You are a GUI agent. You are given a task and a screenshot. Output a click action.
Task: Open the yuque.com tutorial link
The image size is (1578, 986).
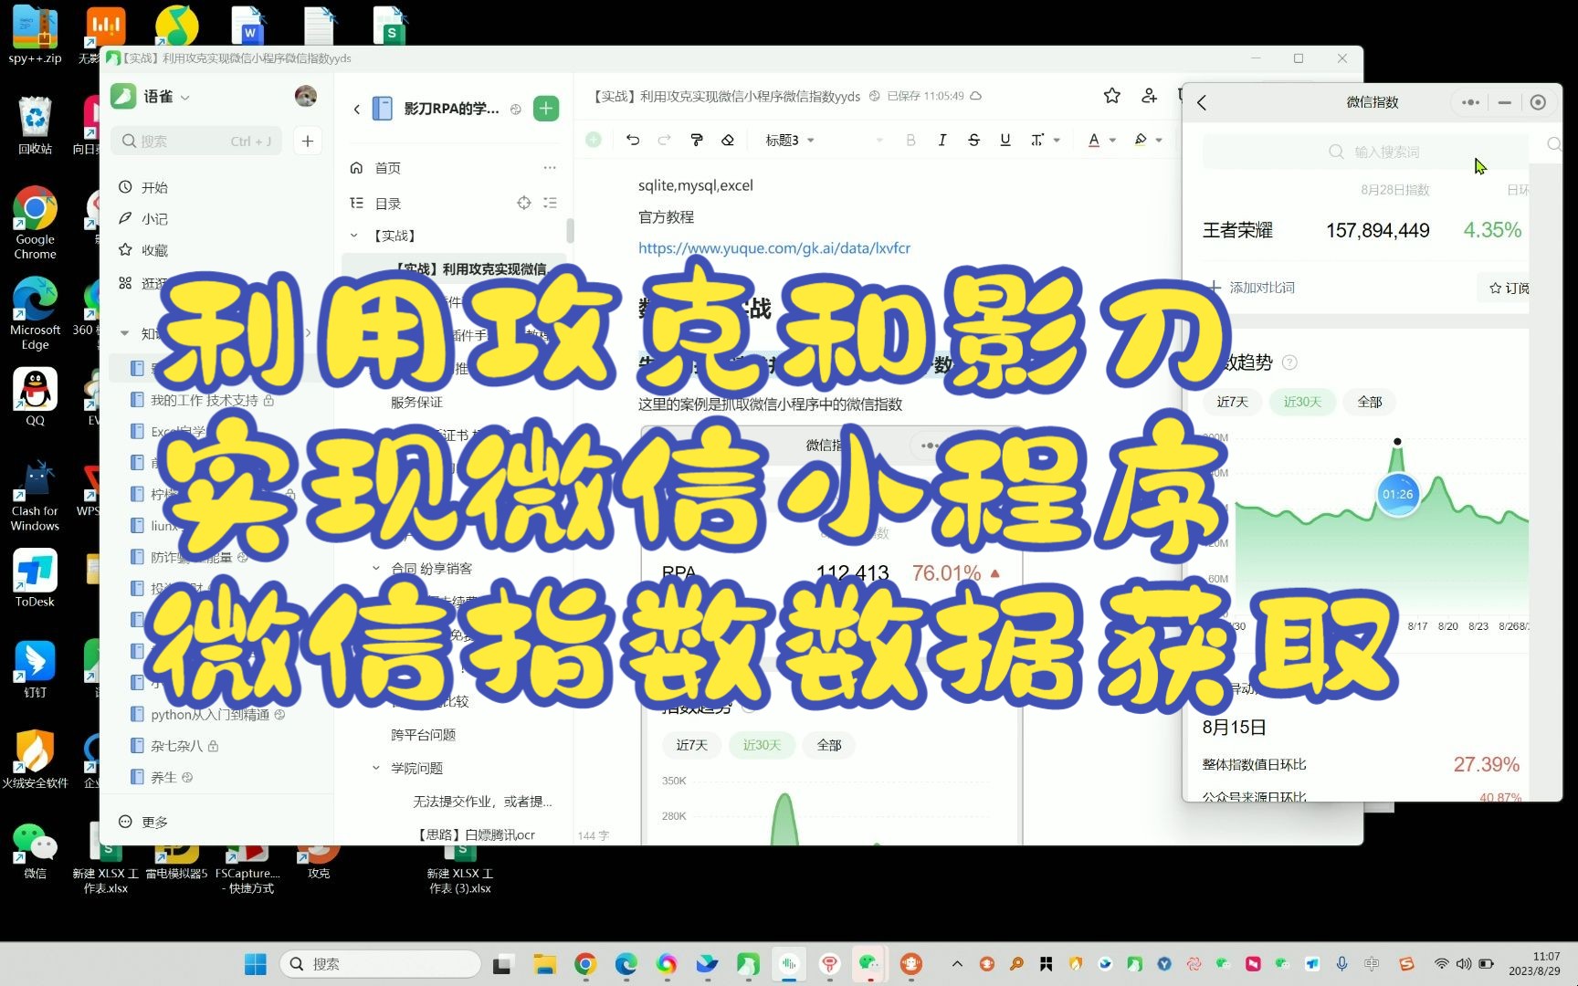coord(773,247)
